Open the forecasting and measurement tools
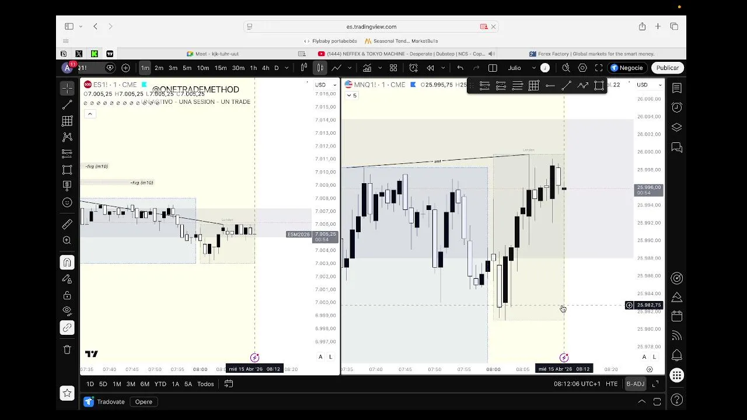This screenshot has height=420, width=747. tap(67, 153)
